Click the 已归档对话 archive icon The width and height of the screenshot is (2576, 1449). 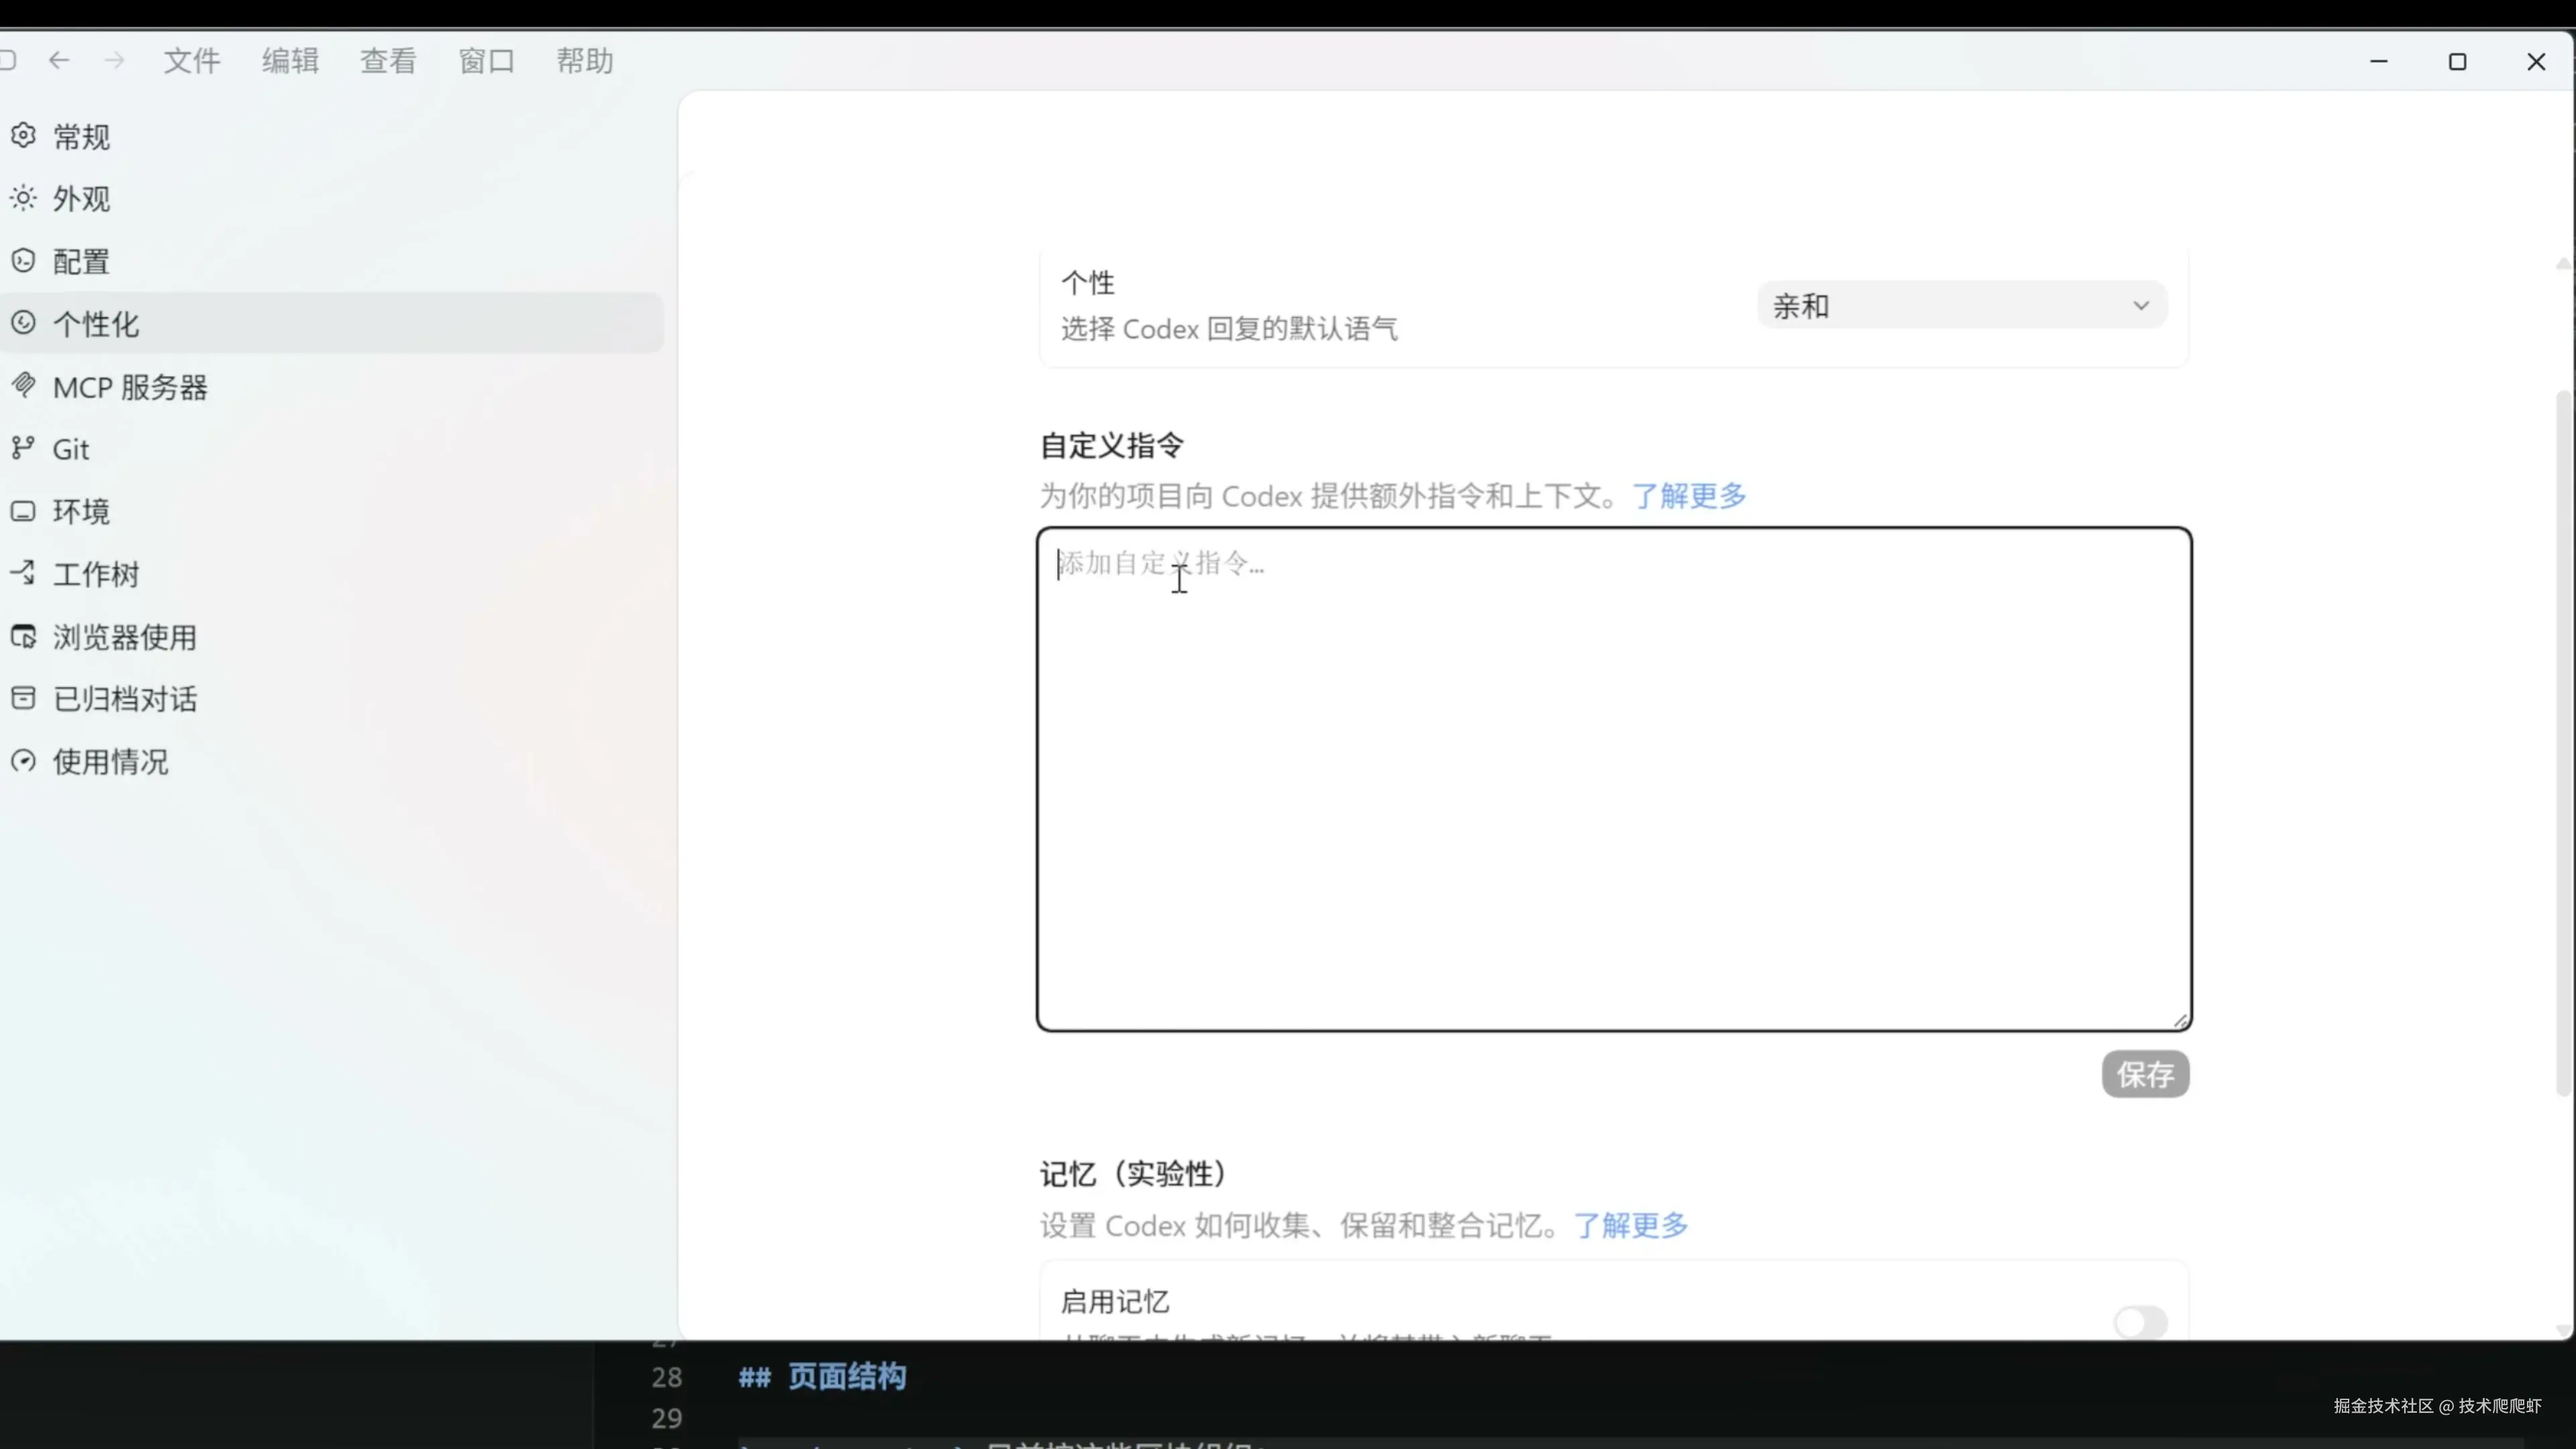click(x=23, y=698)
